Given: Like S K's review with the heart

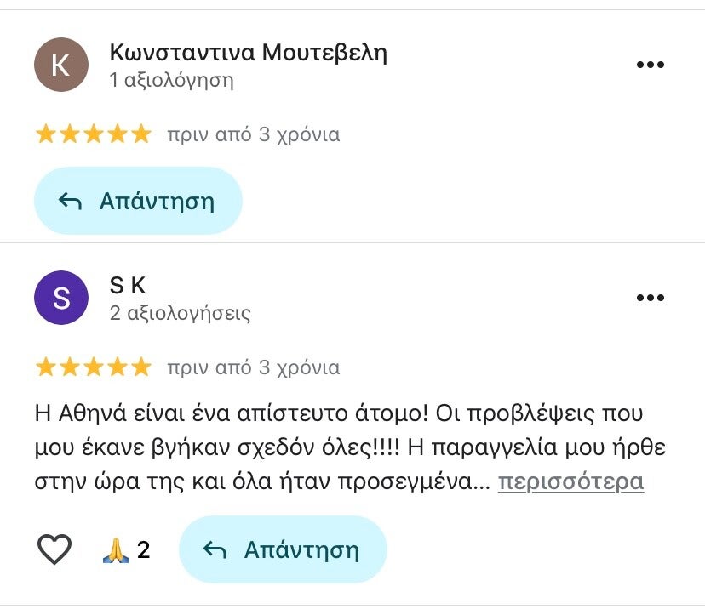Looking at the screenshot, I should click(x=54, y=550).
